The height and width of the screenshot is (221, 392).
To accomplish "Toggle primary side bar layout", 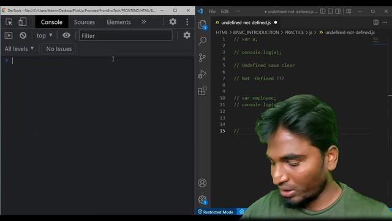I will [323, 11].
